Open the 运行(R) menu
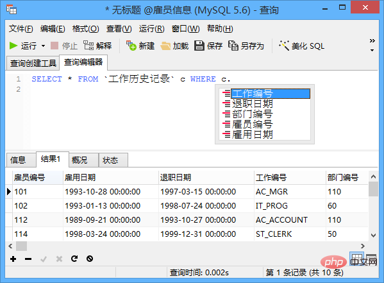Image resolution: width=384 pixels, height=283 pixels. click(x=151, y=29)
